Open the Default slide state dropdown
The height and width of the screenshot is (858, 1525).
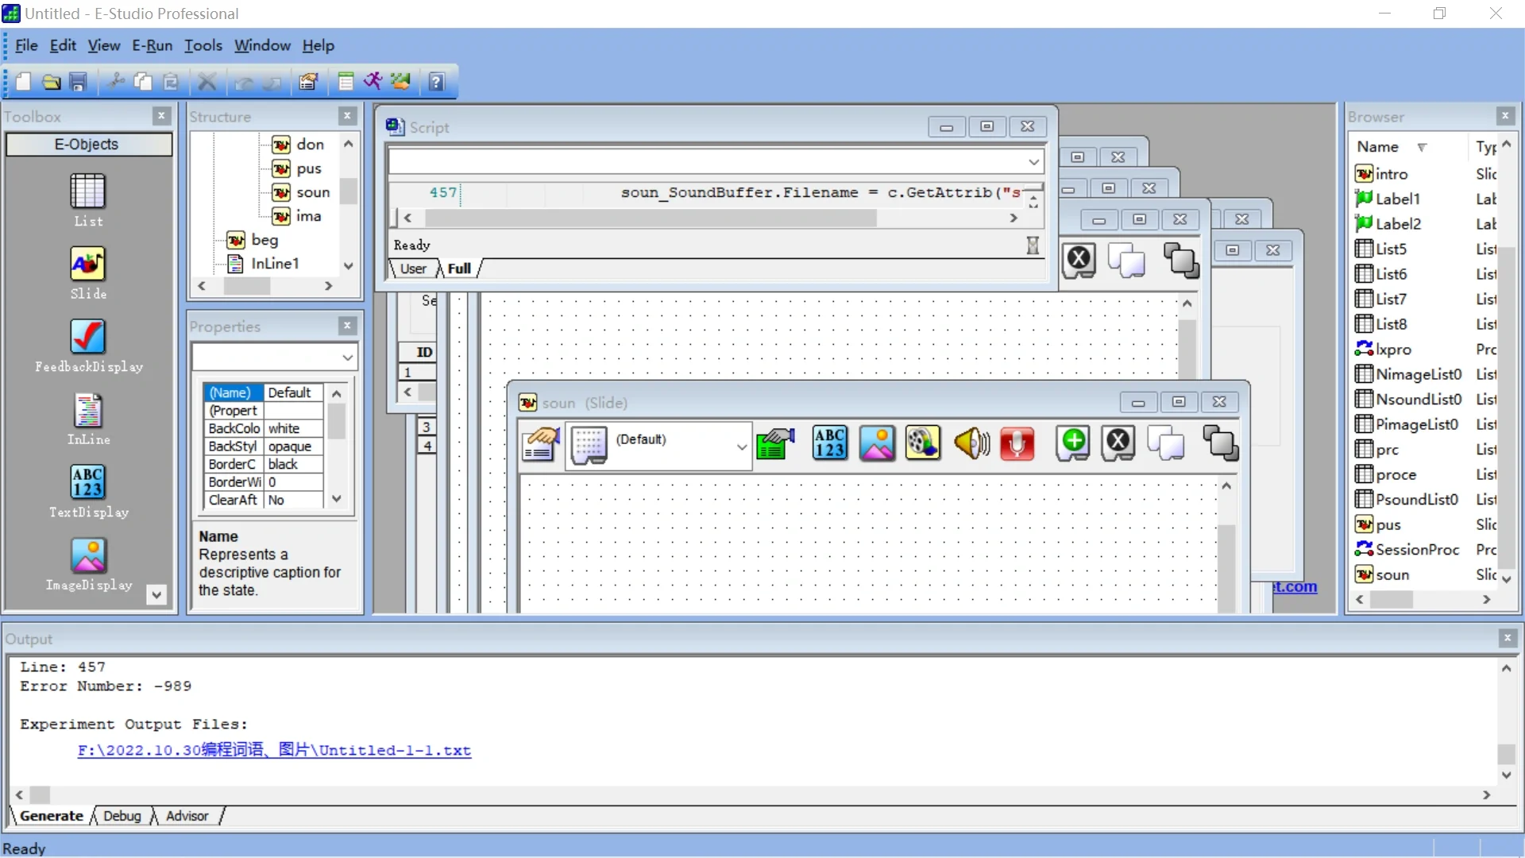pos(741,447)
